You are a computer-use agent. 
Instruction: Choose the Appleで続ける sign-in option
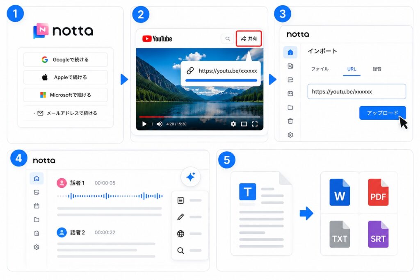(x=65, y=77)
